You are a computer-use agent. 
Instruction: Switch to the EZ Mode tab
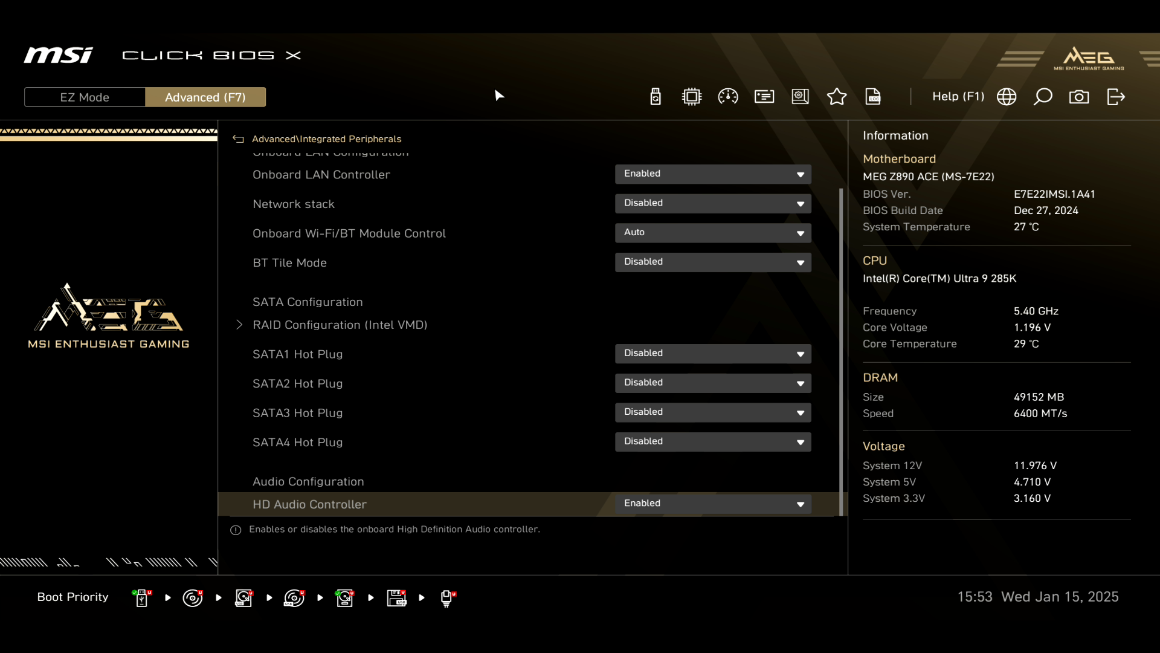[x=85, y=97]
